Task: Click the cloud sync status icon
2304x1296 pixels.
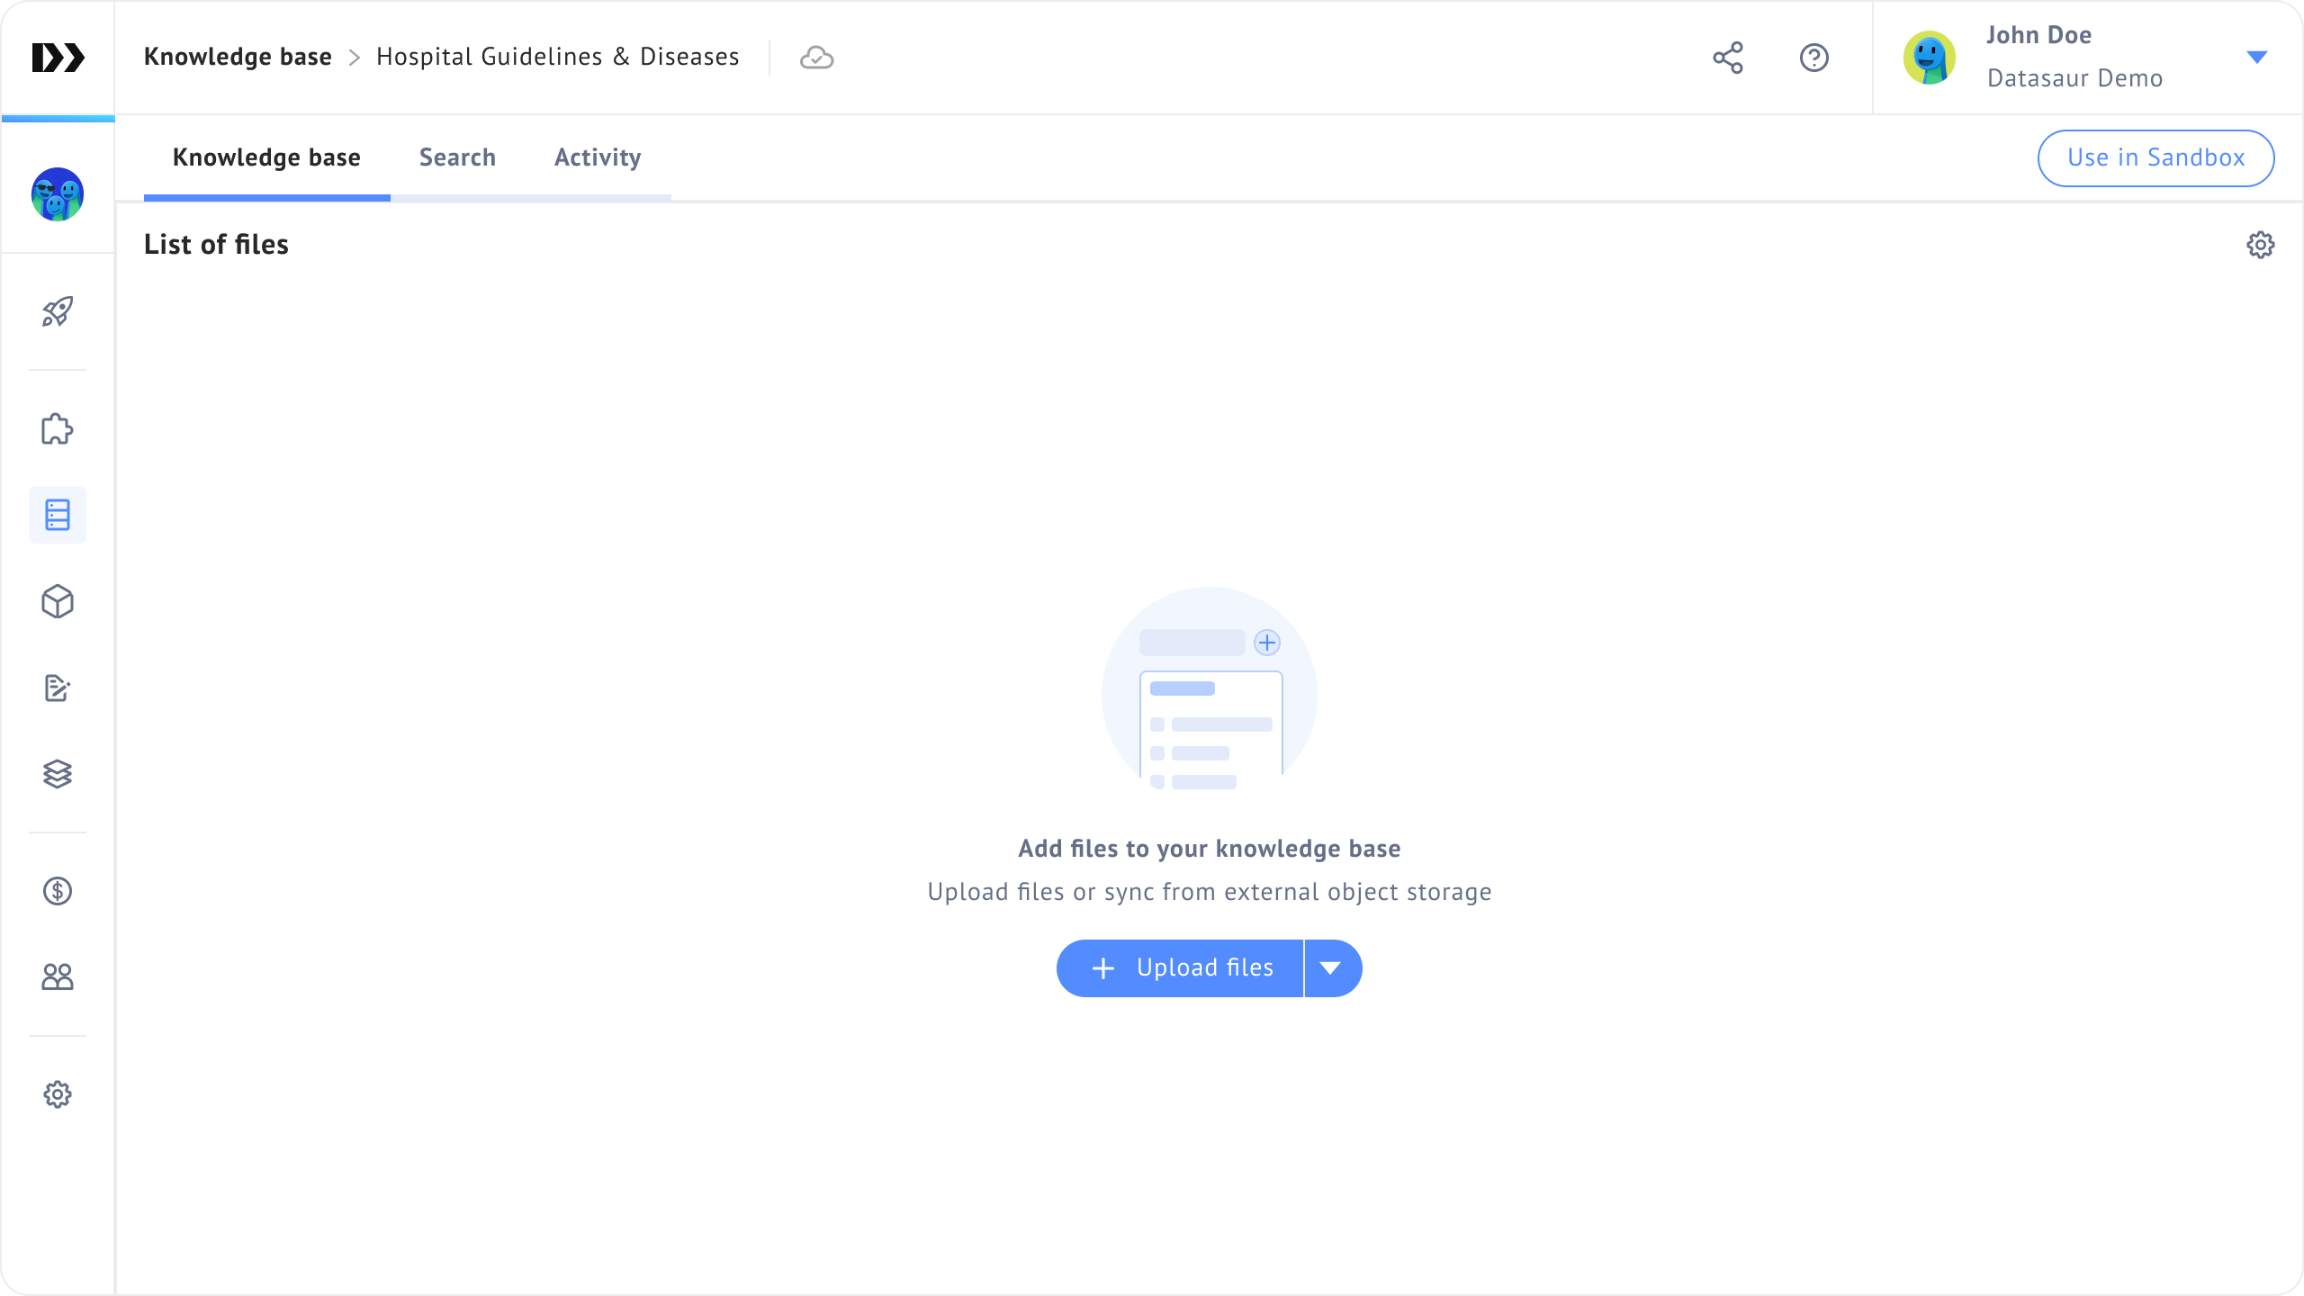Action: coord(816,58)
